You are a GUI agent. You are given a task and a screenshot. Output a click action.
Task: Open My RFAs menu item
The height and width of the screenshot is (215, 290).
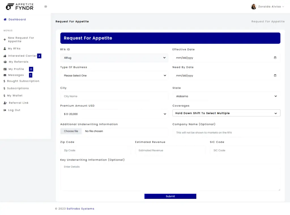click(14, 49)
